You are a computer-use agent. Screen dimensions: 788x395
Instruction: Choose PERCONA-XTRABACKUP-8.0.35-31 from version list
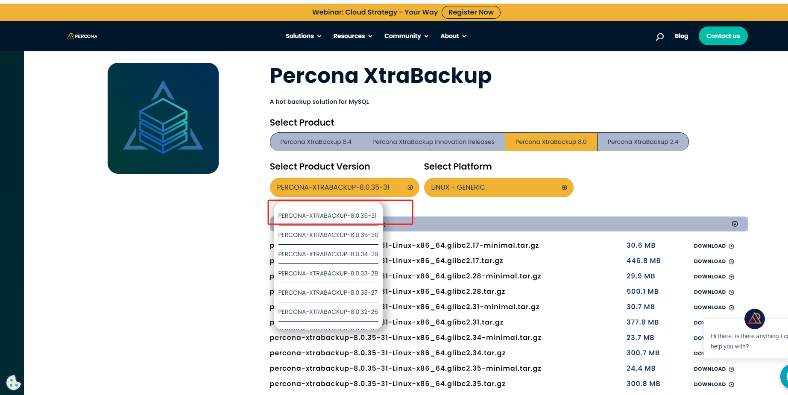coord(328,216)
